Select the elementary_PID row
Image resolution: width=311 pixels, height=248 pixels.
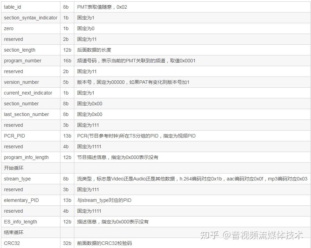click(x=19, y=200)
